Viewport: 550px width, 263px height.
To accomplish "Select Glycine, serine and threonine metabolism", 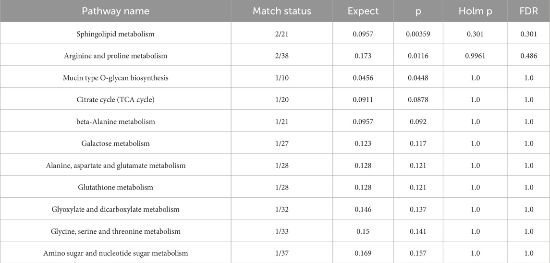I will coord(115,231).
